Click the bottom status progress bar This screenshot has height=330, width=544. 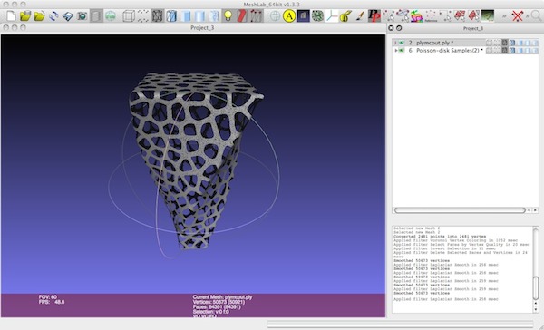(400, 324)
